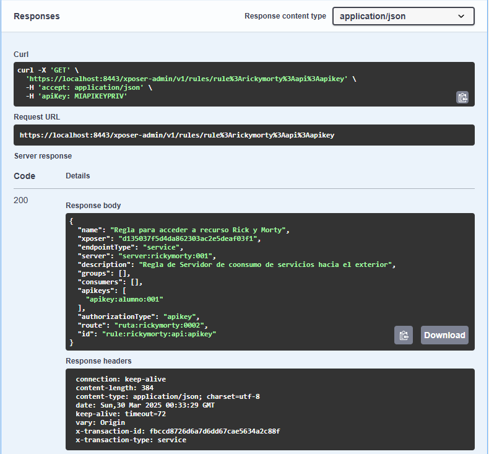
Task: Click the Server response label
Action: (43, 156)
